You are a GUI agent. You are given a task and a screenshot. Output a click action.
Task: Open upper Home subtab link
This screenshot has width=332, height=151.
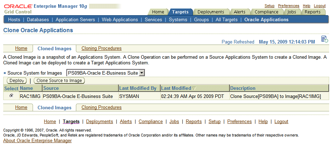(21, 48)
